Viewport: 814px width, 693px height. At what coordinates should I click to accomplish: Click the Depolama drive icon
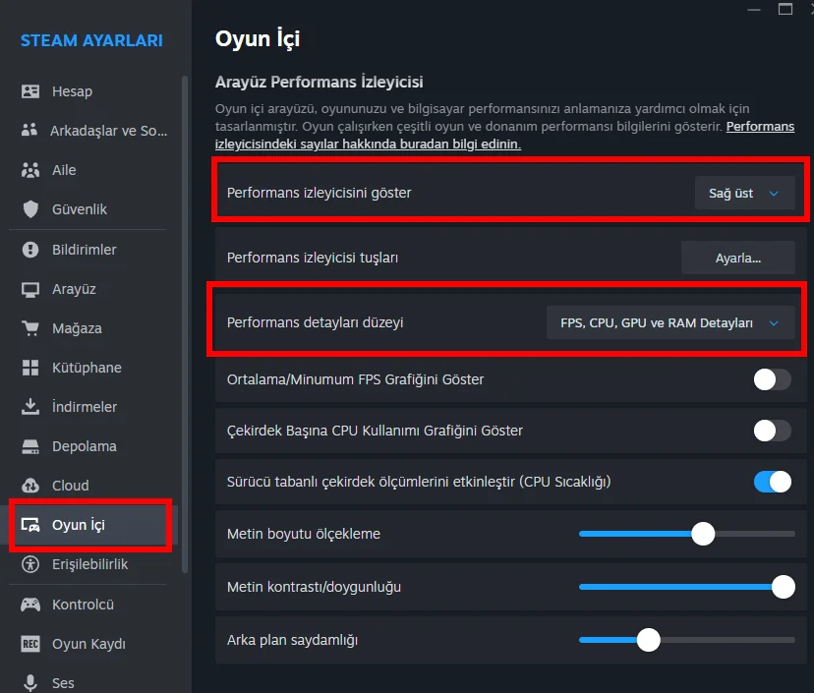pyautogui.click(x=30, y=446)
